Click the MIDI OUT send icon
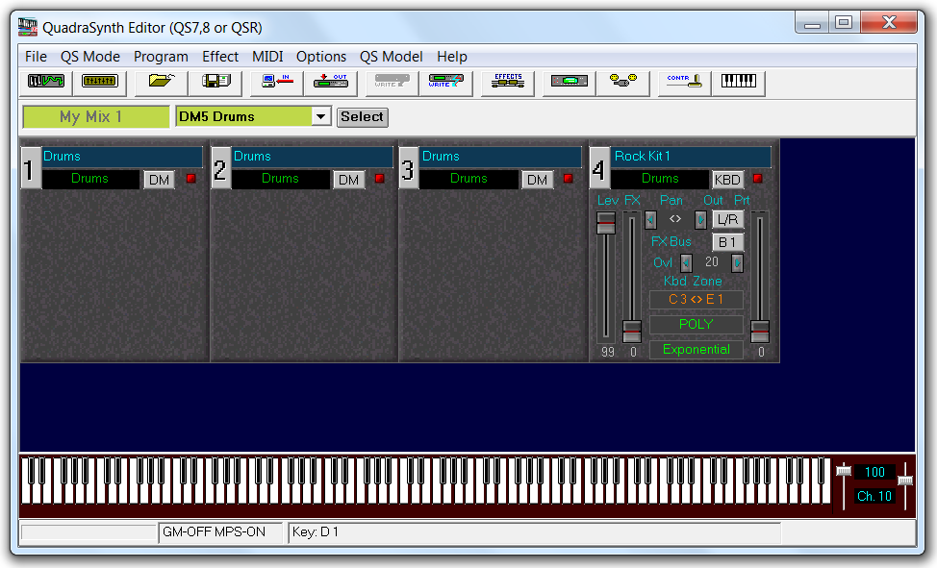This screenshot has width=937, height=568. pyautogui.click(x=331, y=83)
